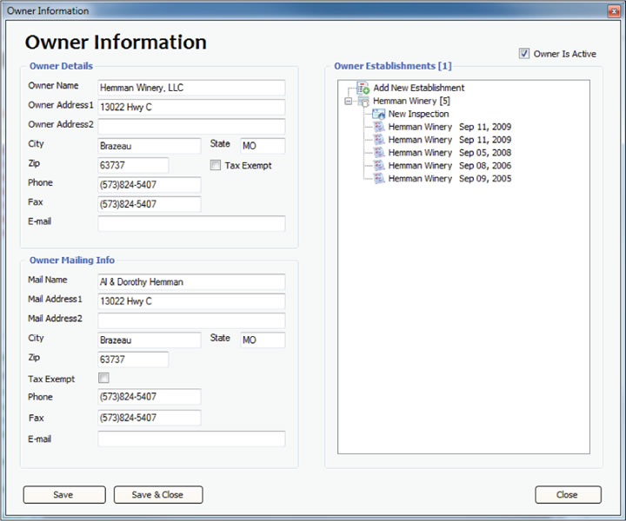Click the Owner Mailing Info group heading
Screen dimensions: 626x521
coord(72,260)
